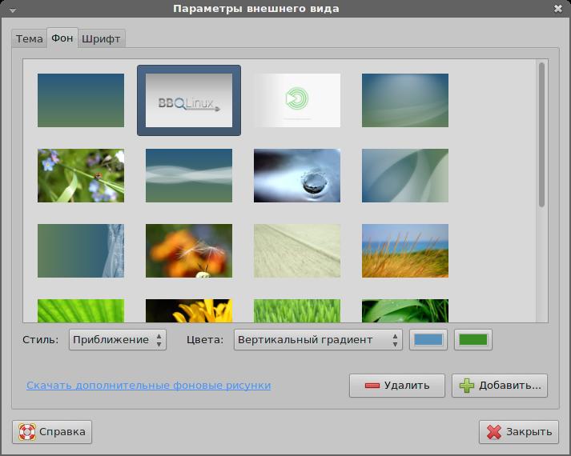Open Справка help
This screenshot has width=571, height=456.
click(x=52, y=432)
